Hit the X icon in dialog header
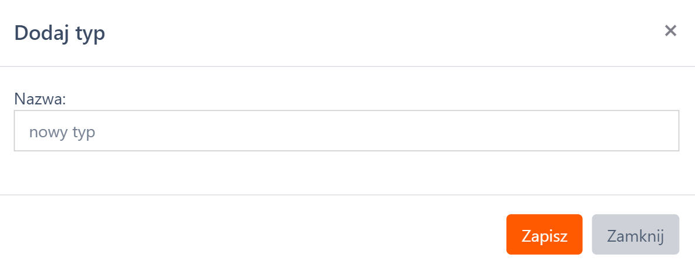 click(670, 31)
